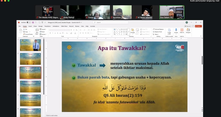Screen dimensions: 221x117
Task: Activate the Format Painter
Action: (x=28, y=34)
